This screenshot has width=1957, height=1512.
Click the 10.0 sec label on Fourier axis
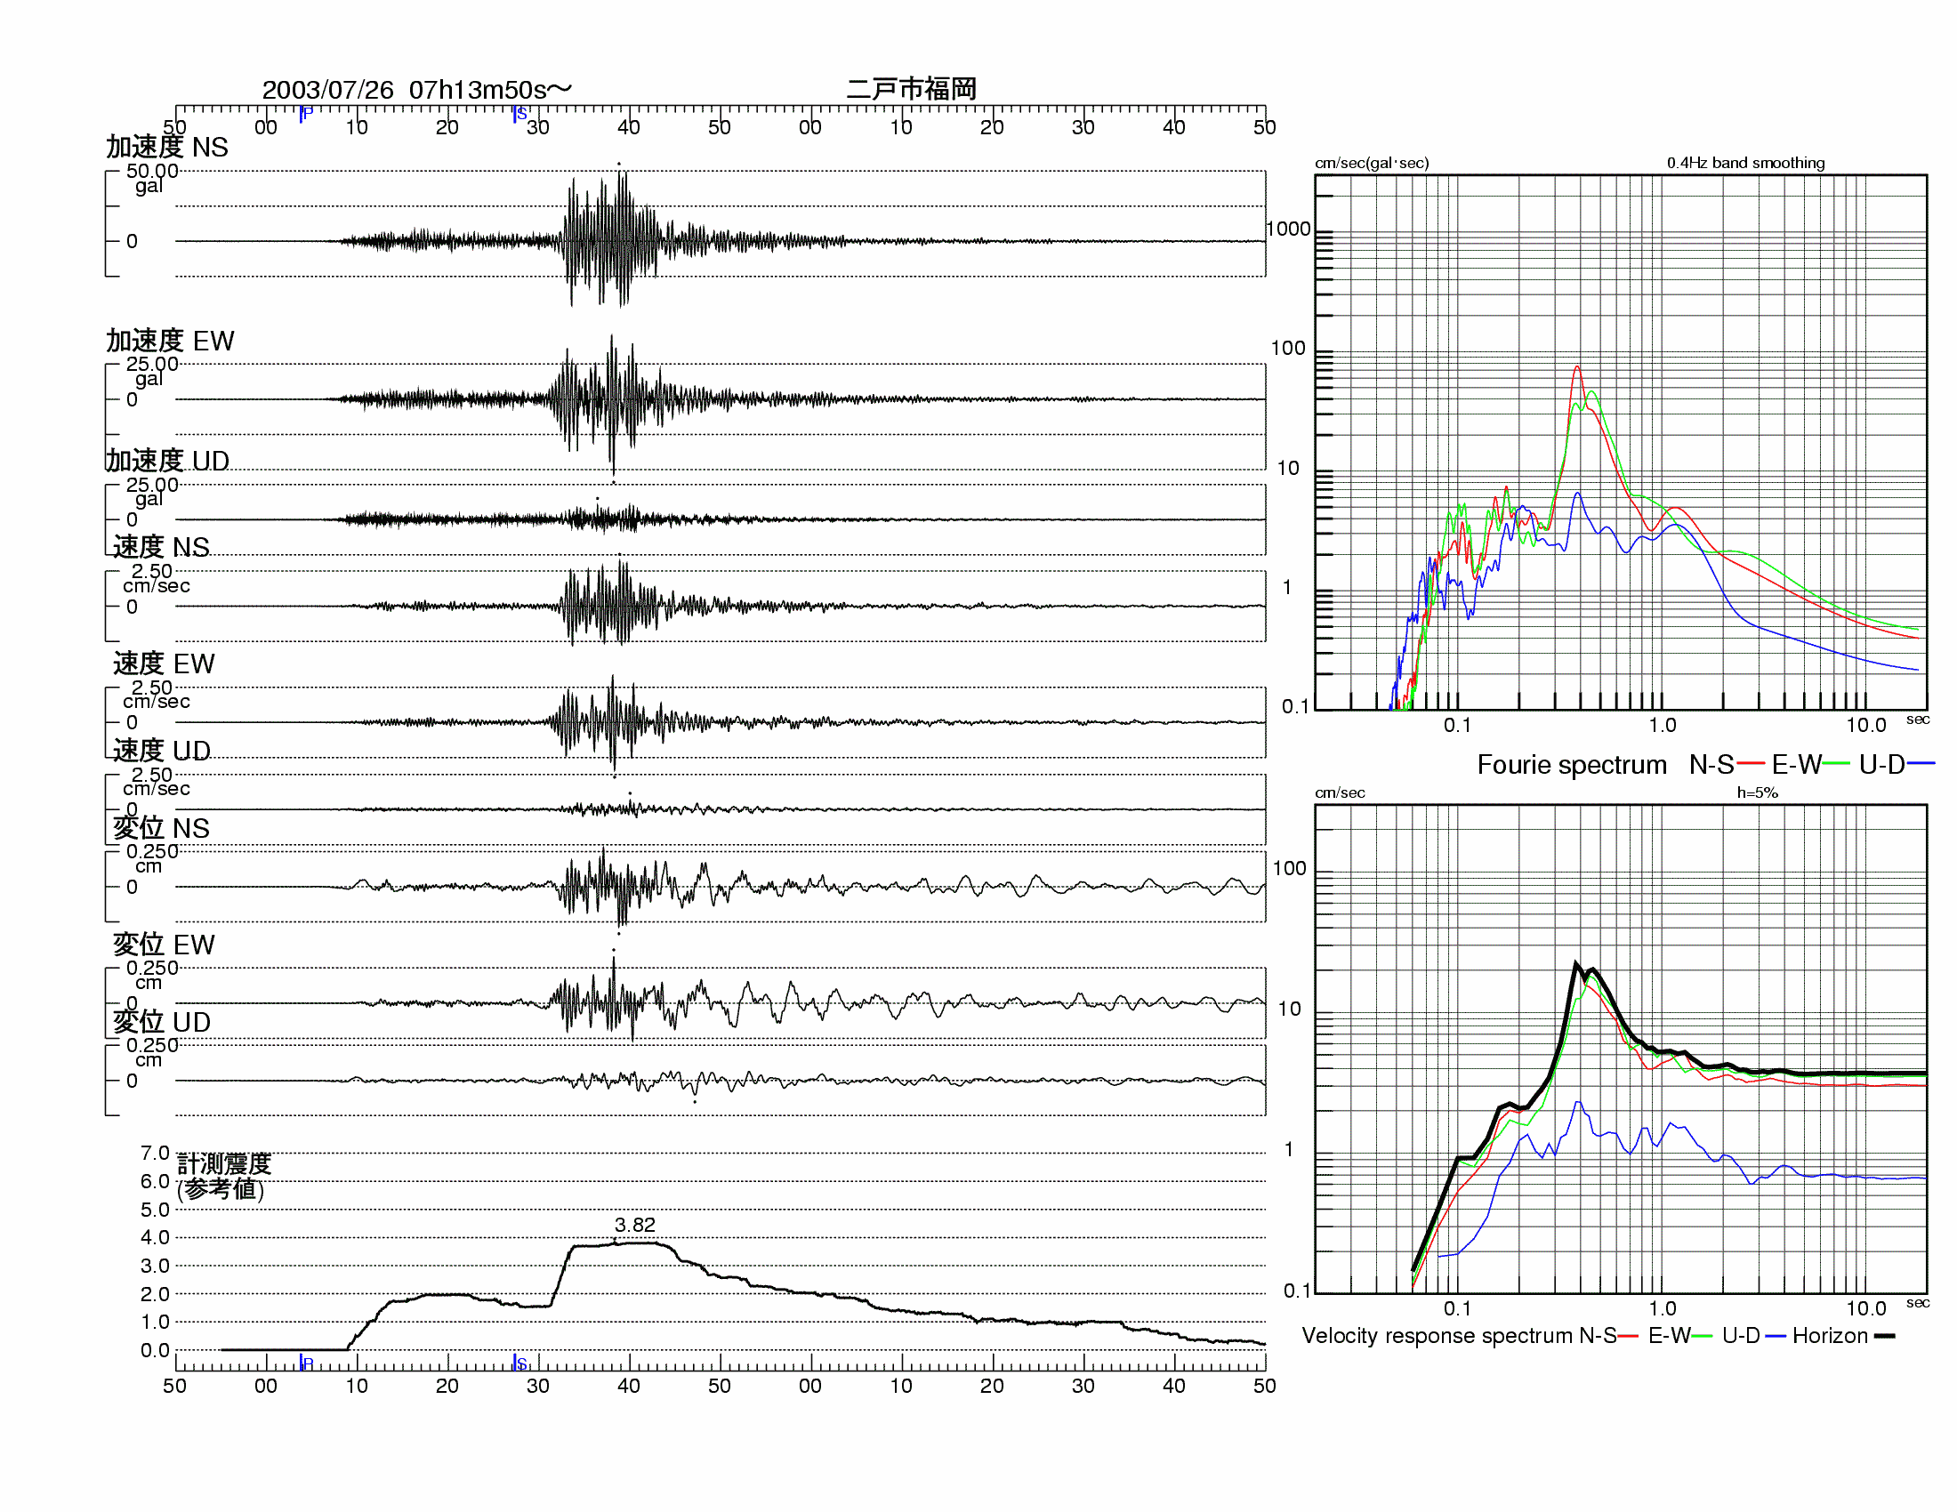click(x=1865, y=725)
